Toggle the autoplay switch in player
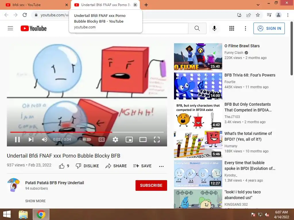This screenshot has width=294, height=220. click(x=87, y=140)
